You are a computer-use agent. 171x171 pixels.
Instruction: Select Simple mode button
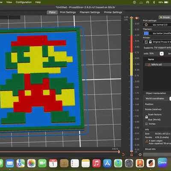(x=165, y=17)
